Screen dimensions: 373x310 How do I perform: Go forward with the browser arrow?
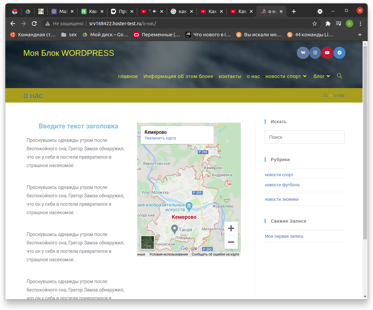[x=23, y=24]
